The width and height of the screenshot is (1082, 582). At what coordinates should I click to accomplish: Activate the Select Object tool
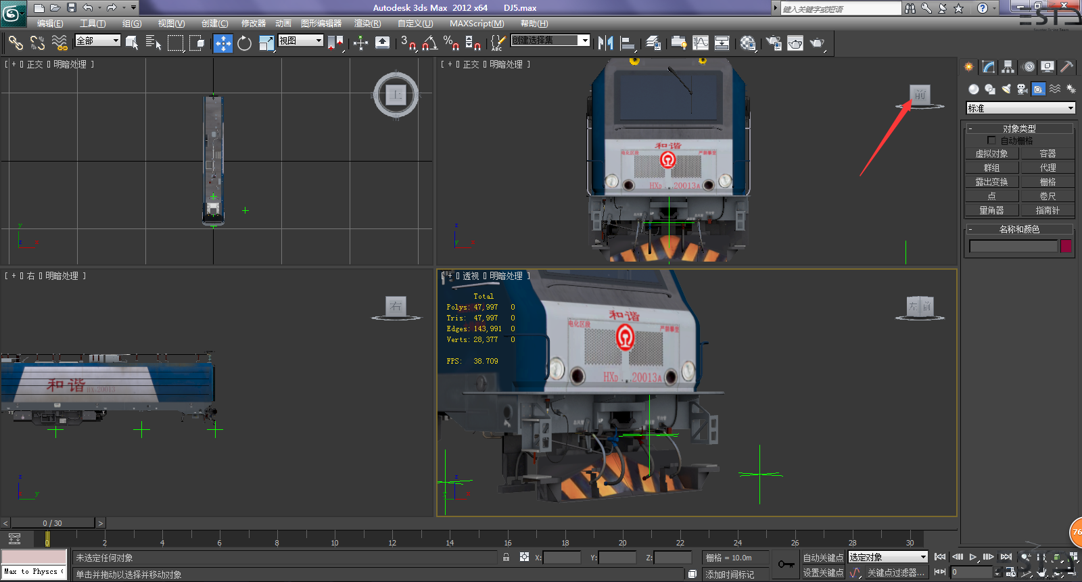coord(132,43)
